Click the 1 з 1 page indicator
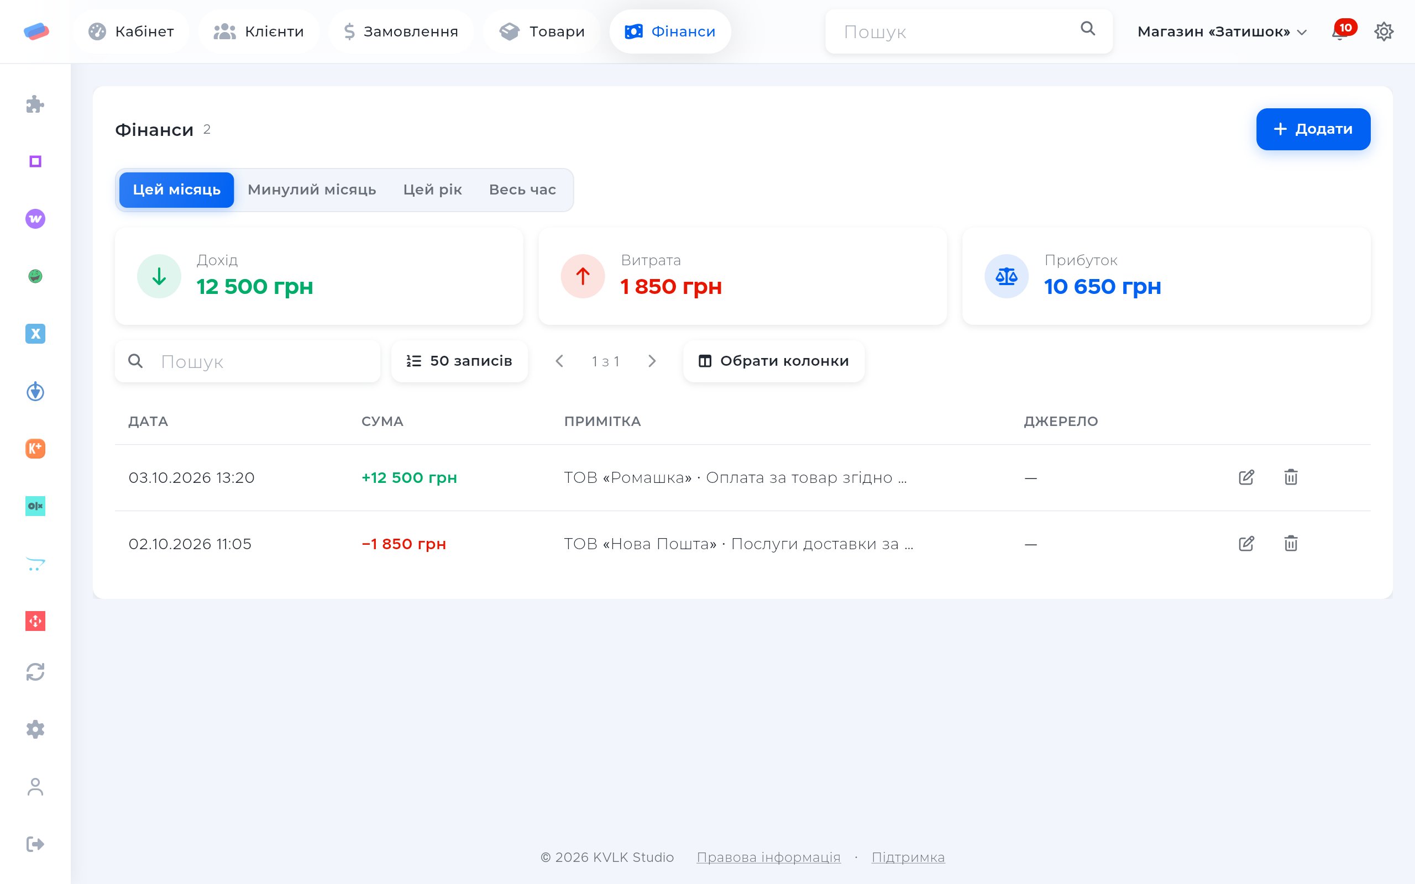The width and height of the screenshot is (1415, 884). pyautogui.click(x=605, y=361)
